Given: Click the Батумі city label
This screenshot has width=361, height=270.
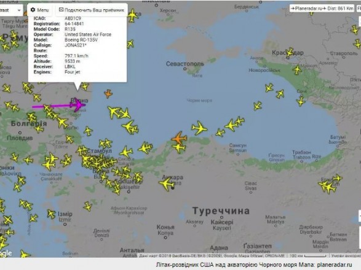Looking at the screenshot, I should coord(338,137).
